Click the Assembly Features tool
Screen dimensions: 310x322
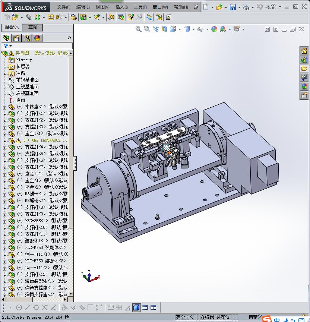point(83,17)
